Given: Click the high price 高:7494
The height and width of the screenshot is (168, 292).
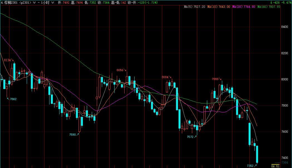Looking at the screenshot, I should (76, 3).
